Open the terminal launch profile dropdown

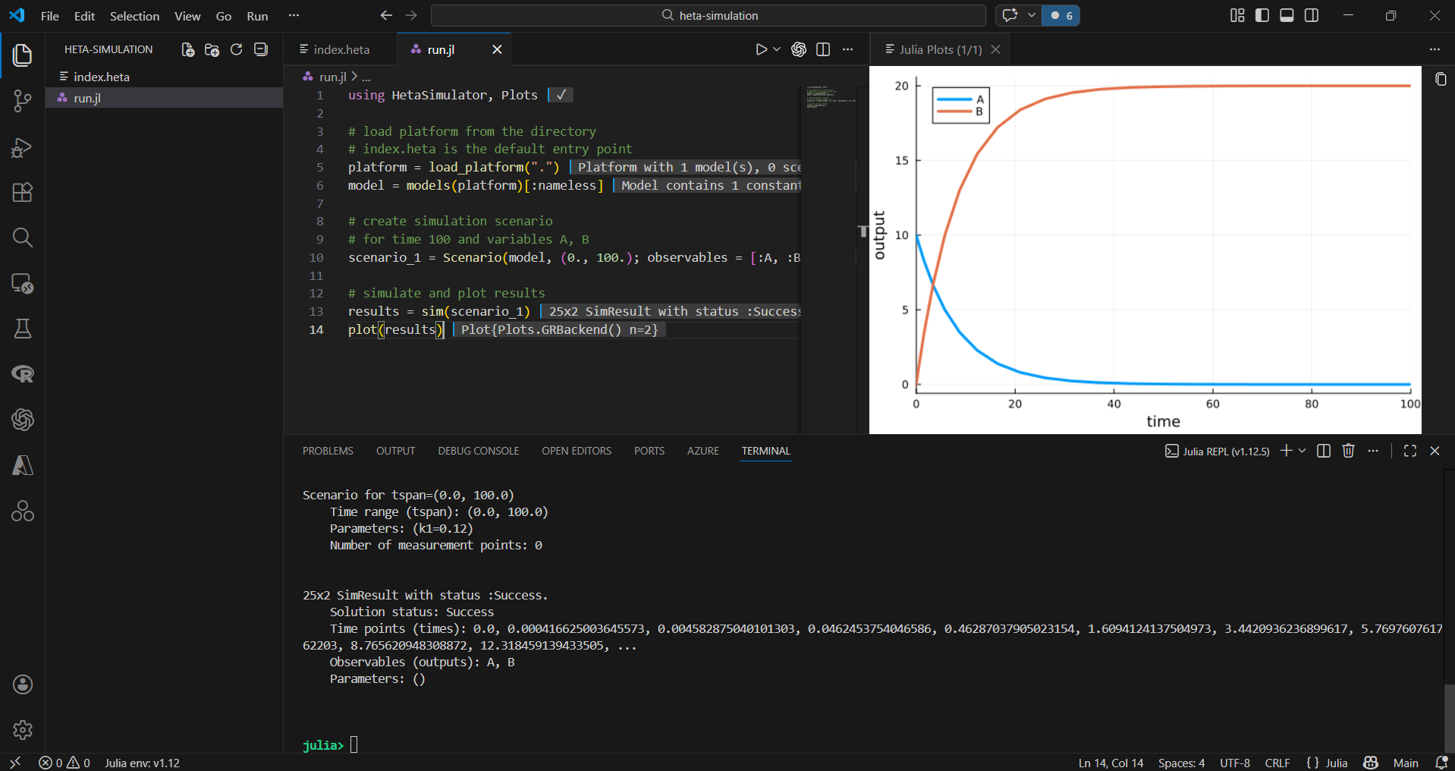point(1302,451)
